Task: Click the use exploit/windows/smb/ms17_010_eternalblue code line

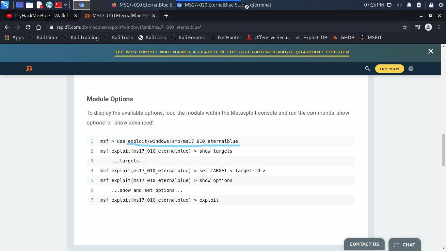Action: pos(221,141)
